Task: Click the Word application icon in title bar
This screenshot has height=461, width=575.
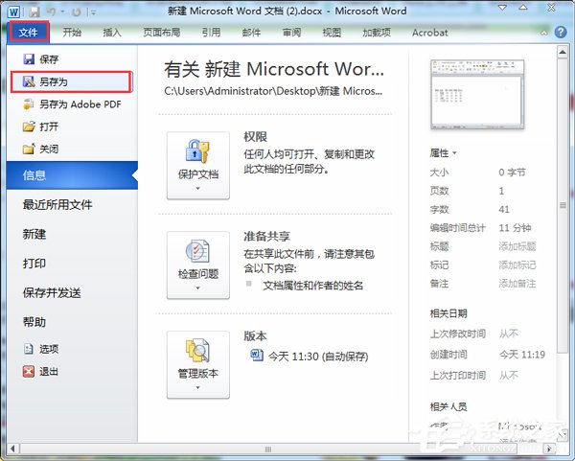Action: [x=13, y=12]
